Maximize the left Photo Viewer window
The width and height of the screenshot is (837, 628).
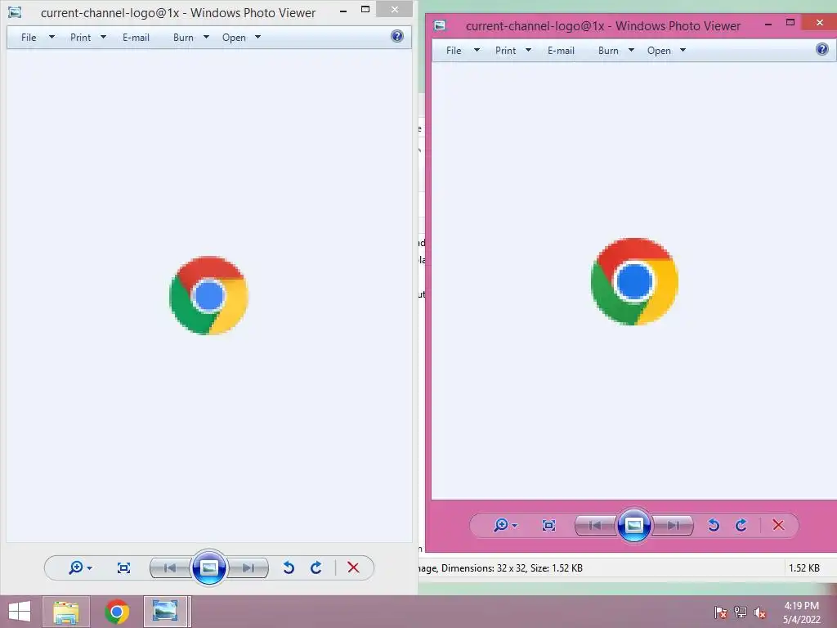click(365, 9)
